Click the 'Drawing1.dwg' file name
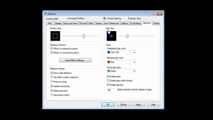213x120 pixels. point(134,19)
